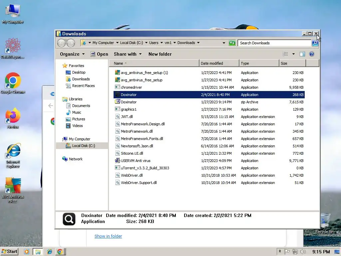
Task: Select the avg_antivirus_free_setup (1) file
Action: pos(209,73)
